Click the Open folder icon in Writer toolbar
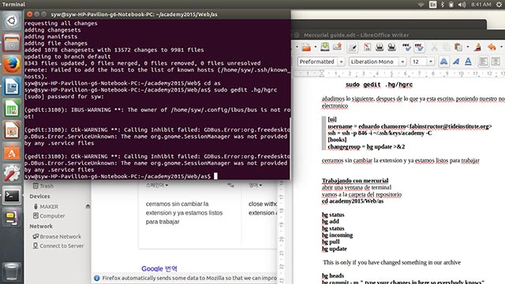Image resolution: width=505 pixels, height=284 pixels. point(305,47)
